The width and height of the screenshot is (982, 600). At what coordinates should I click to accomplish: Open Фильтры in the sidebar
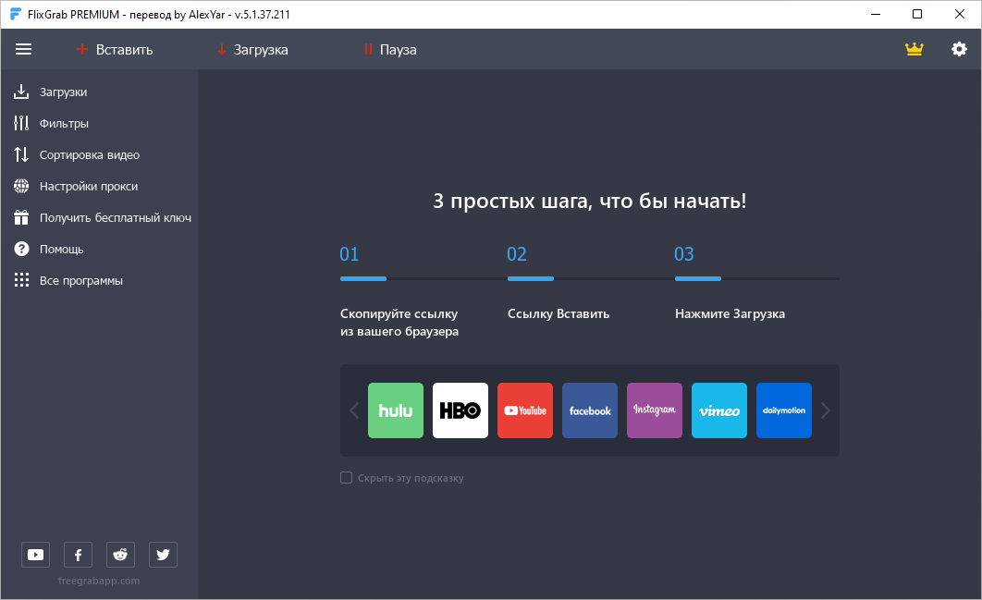pos(63,124)
